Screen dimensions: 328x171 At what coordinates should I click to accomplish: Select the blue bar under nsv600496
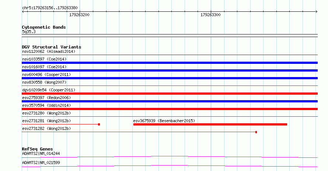tap(170, 78)
